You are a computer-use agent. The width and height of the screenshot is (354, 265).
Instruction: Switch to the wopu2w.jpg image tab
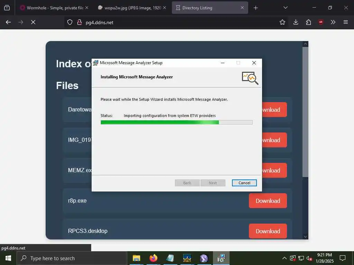[x=132, y=8]
